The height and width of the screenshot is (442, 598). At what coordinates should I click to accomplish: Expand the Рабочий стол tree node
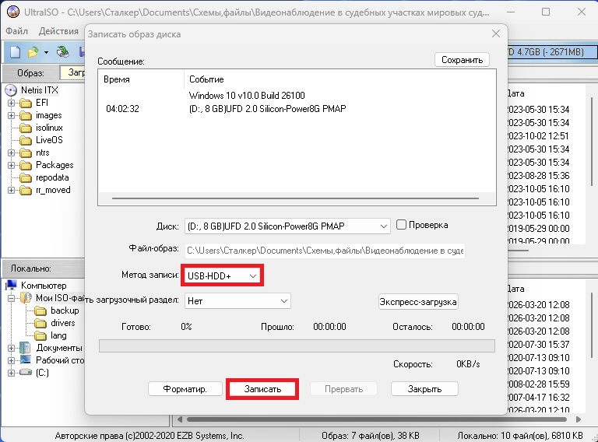click(x=11, y=360)
